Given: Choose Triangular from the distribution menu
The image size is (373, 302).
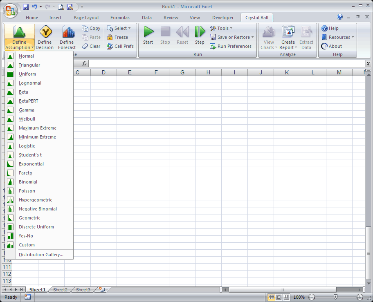Looking at the screenshot, I should click(29, 65).
